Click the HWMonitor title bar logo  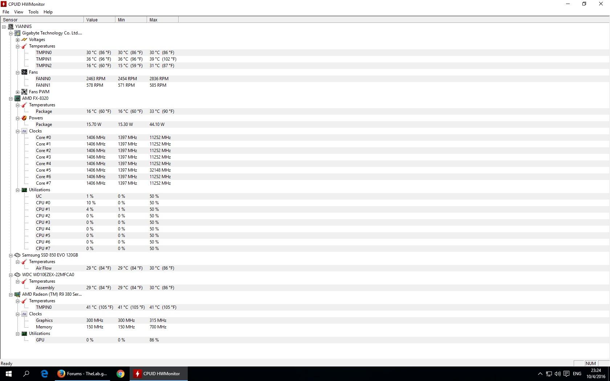4,4
